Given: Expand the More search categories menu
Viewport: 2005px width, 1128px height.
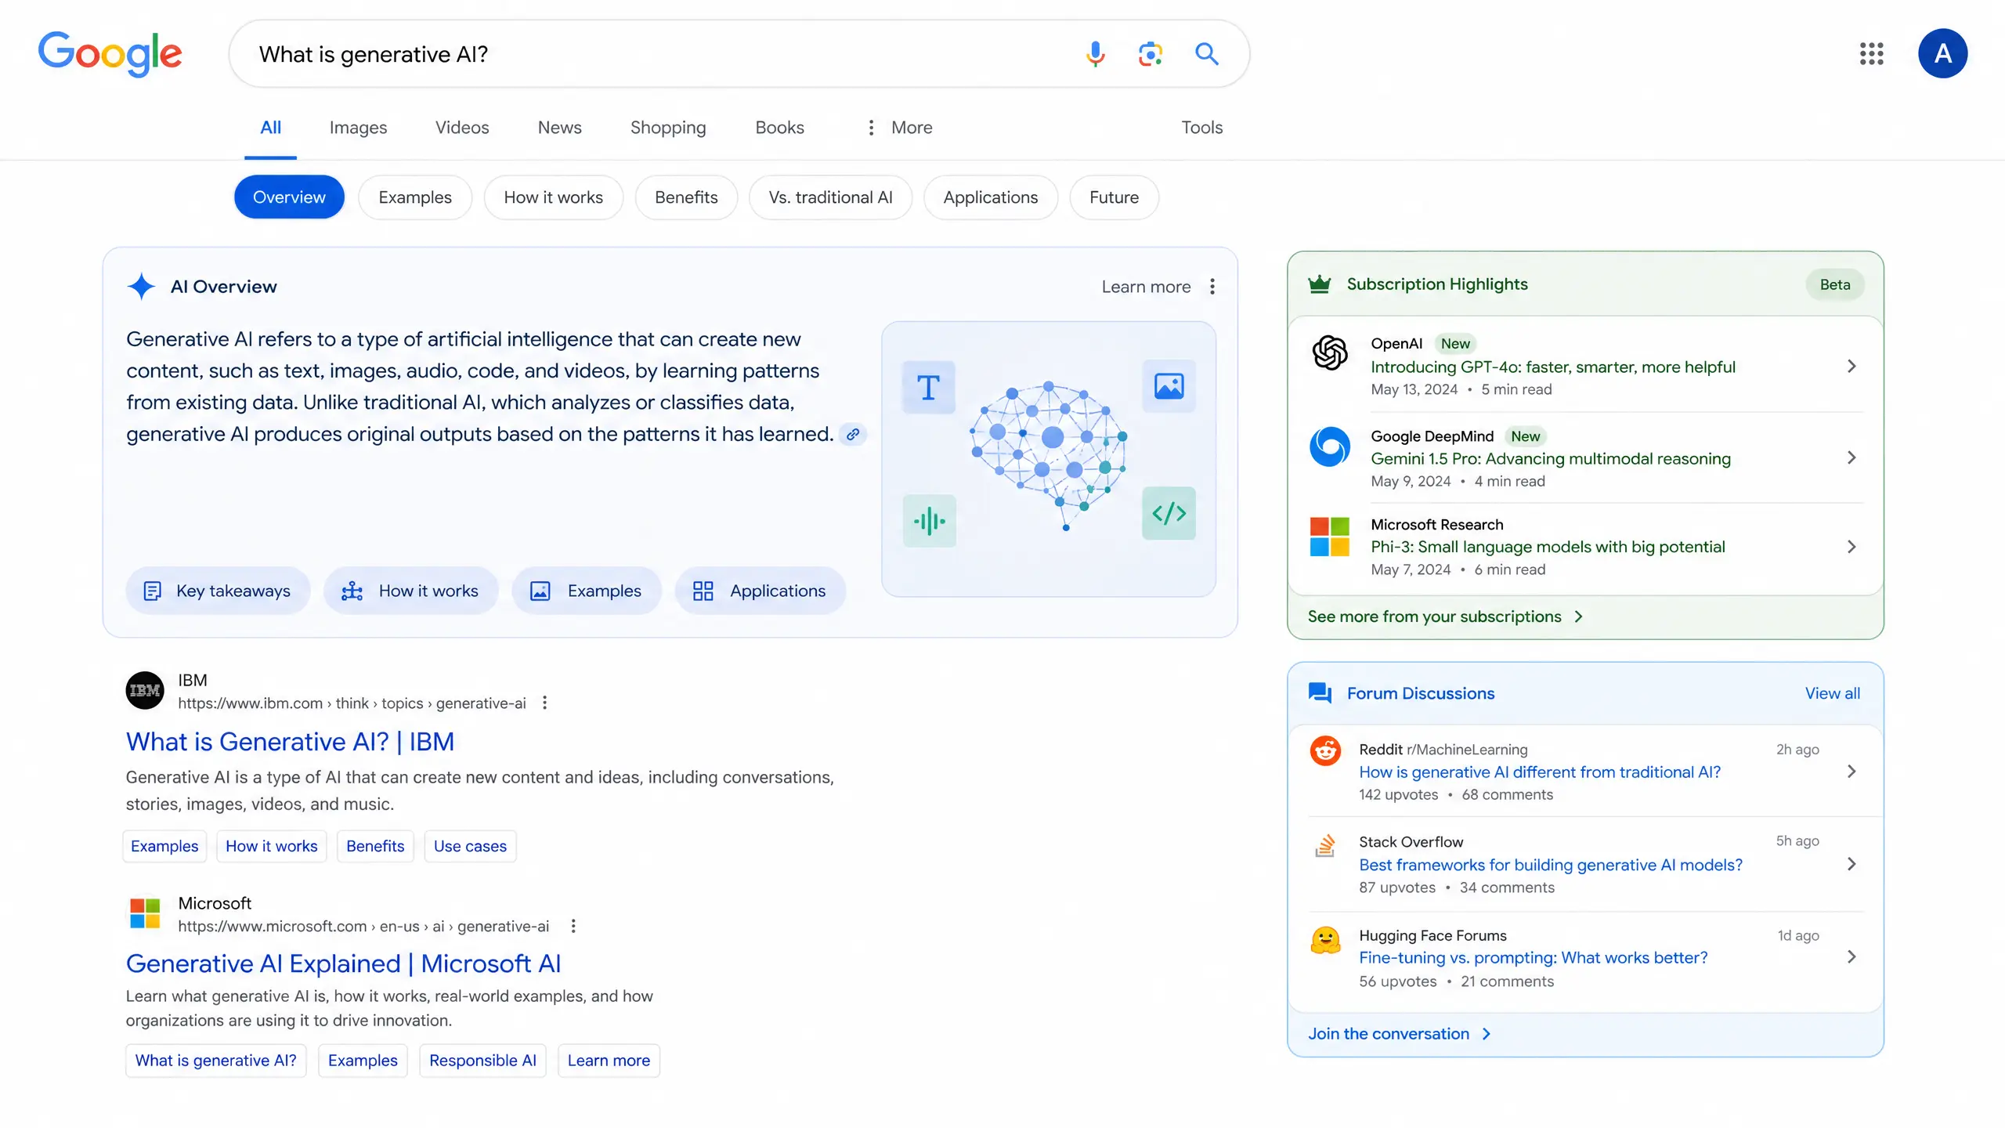Looking at the screenshot, I should point(900,128).
